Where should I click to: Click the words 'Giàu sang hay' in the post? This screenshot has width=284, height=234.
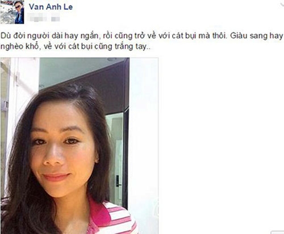[x=257, y=36]
